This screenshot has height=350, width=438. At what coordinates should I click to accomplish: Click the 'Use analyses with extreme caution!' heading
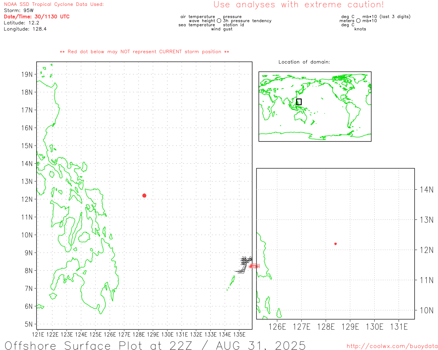(299, 5)
